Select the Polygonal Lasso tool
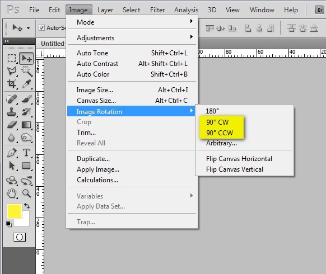326x274 pixels. coord(12,71)
